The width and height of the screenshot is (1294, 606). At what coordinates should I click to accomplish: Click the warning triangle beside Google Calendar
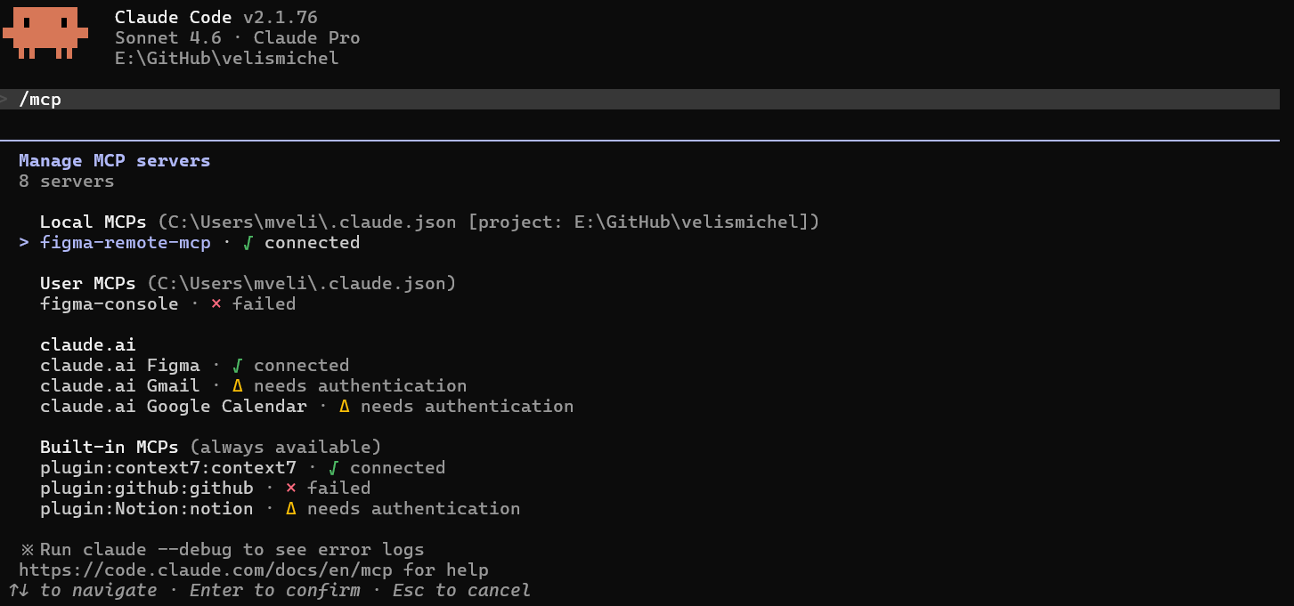tap(345, 407)
